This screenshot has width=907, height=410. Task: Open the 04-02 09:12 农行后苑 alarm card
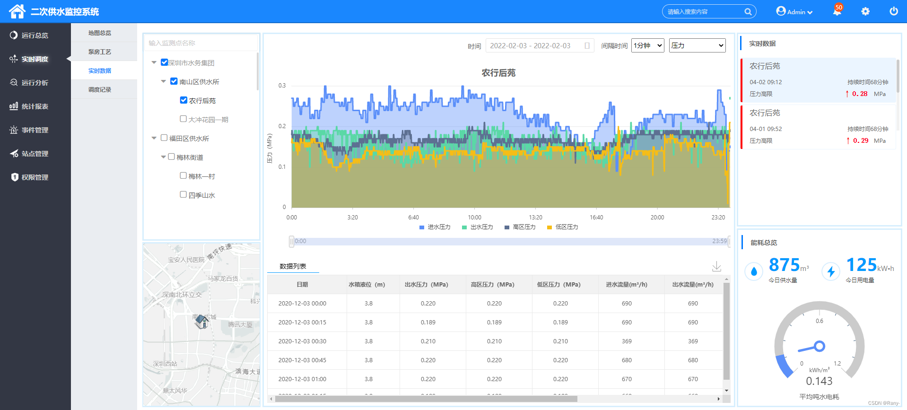(x=818, y=80)
